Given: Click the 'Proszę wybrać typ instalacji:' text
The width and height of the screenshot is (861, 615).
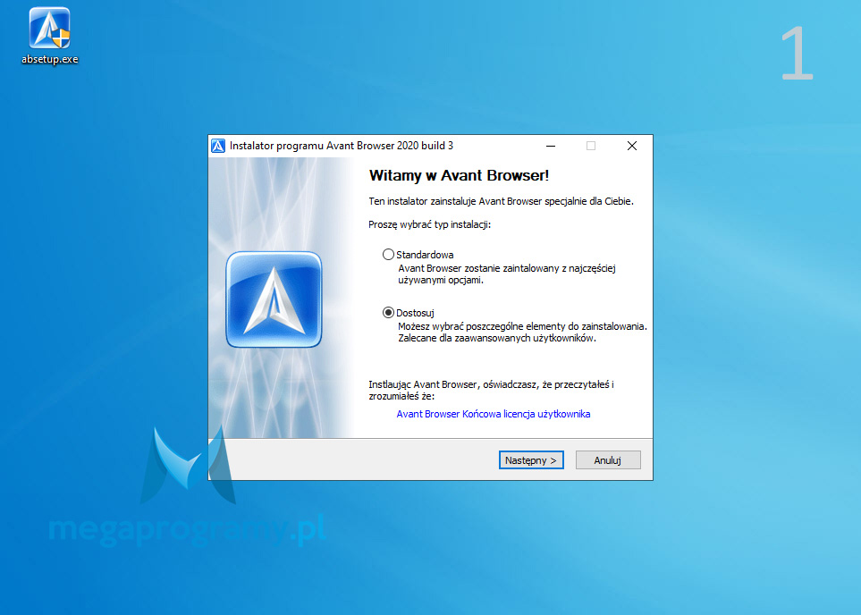Looking at the screenshot, I should pyautogui.click(x=429, y=224).
